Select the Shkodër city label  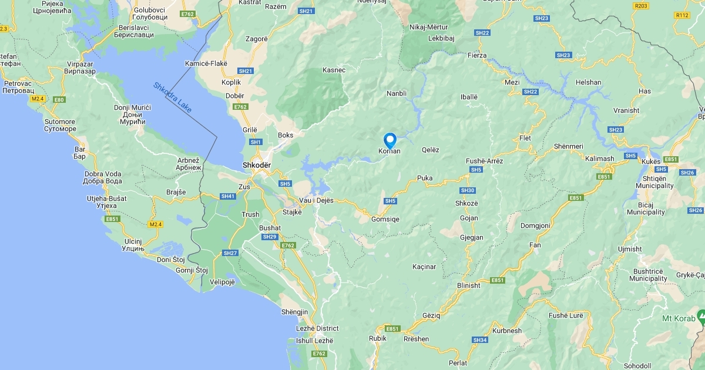point(257,166)
